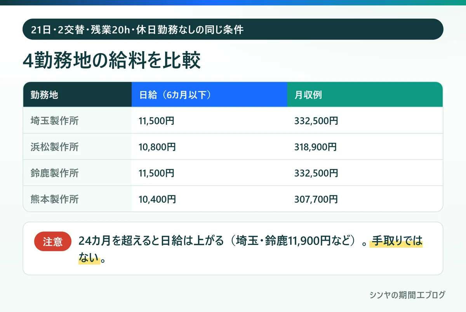Click the note text starting with 24カ月を超えると

click(x=250, y=250)
